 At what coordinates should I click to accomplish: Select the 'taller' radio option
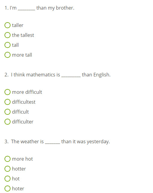pos(7,25)
